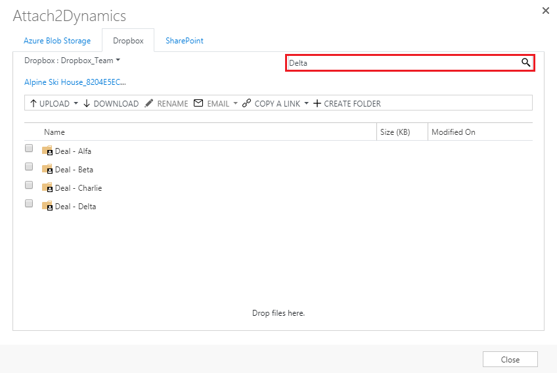Click the Deal - Charlie folder icon
The width and height of the screenshot is (557, 373).
point(47,187)
